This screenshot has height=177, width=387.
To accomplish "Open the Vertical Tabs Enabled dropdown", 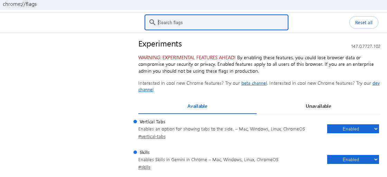I will (353, 129).
